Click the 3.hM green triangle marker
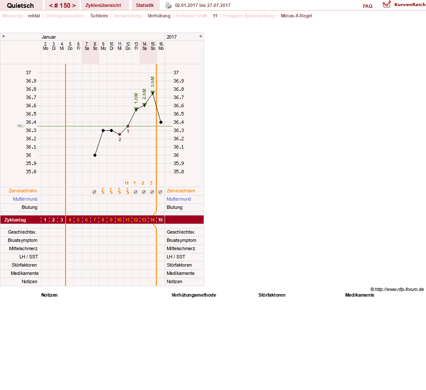The image size is (426, 390). pyautogui.click(x=153, y=93)
